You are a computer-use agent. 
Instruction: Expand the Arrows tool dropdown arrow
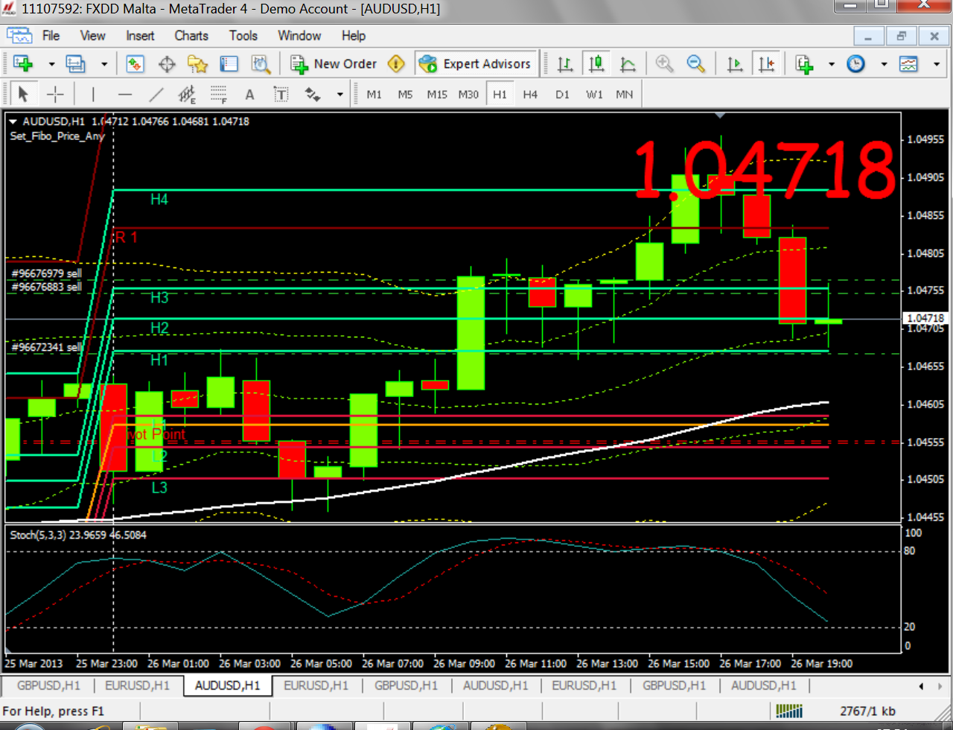point(340,95)
